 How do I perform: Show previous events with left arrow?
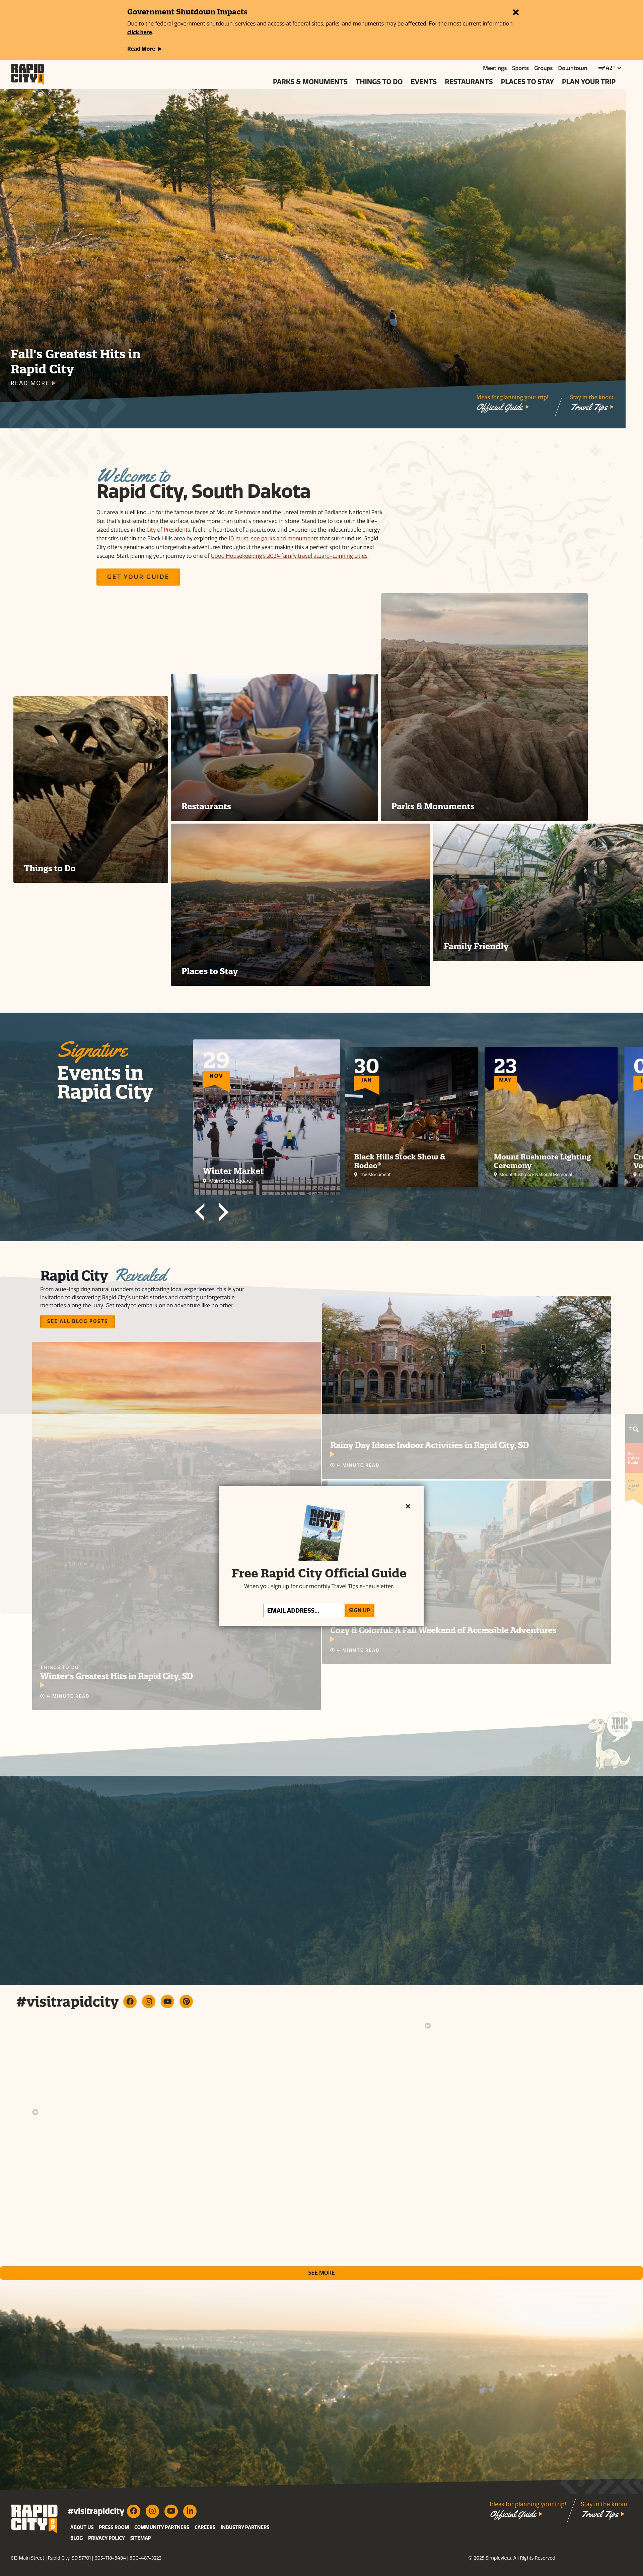(x=200, y=1212)
